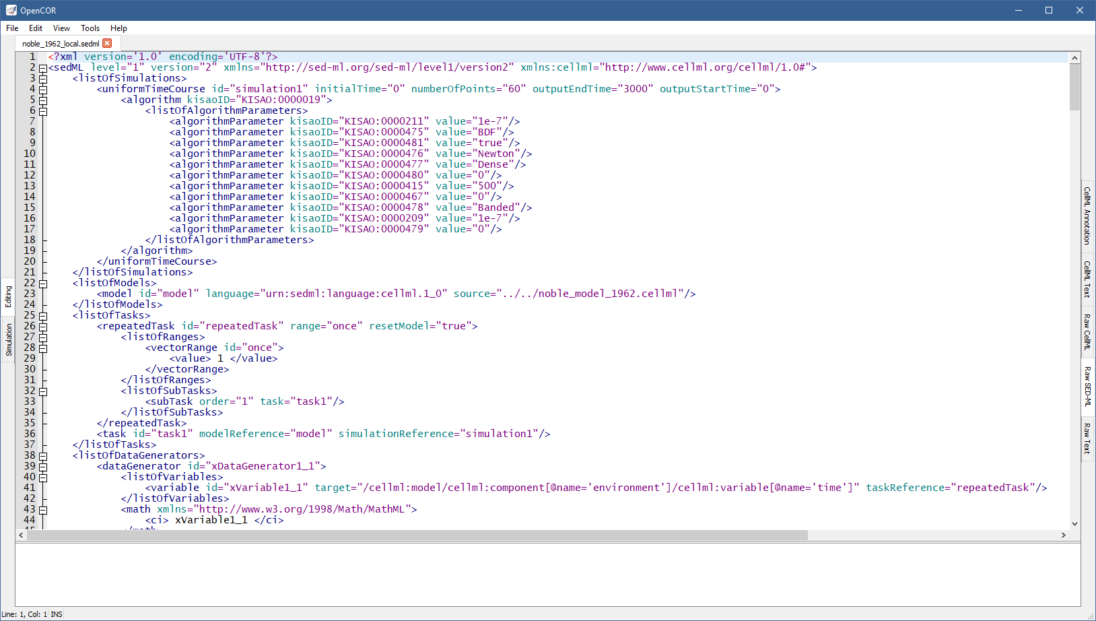Click the OpenCOR application icon in title bar
This screenshot has height=621, width=1096.
(11, 10)
